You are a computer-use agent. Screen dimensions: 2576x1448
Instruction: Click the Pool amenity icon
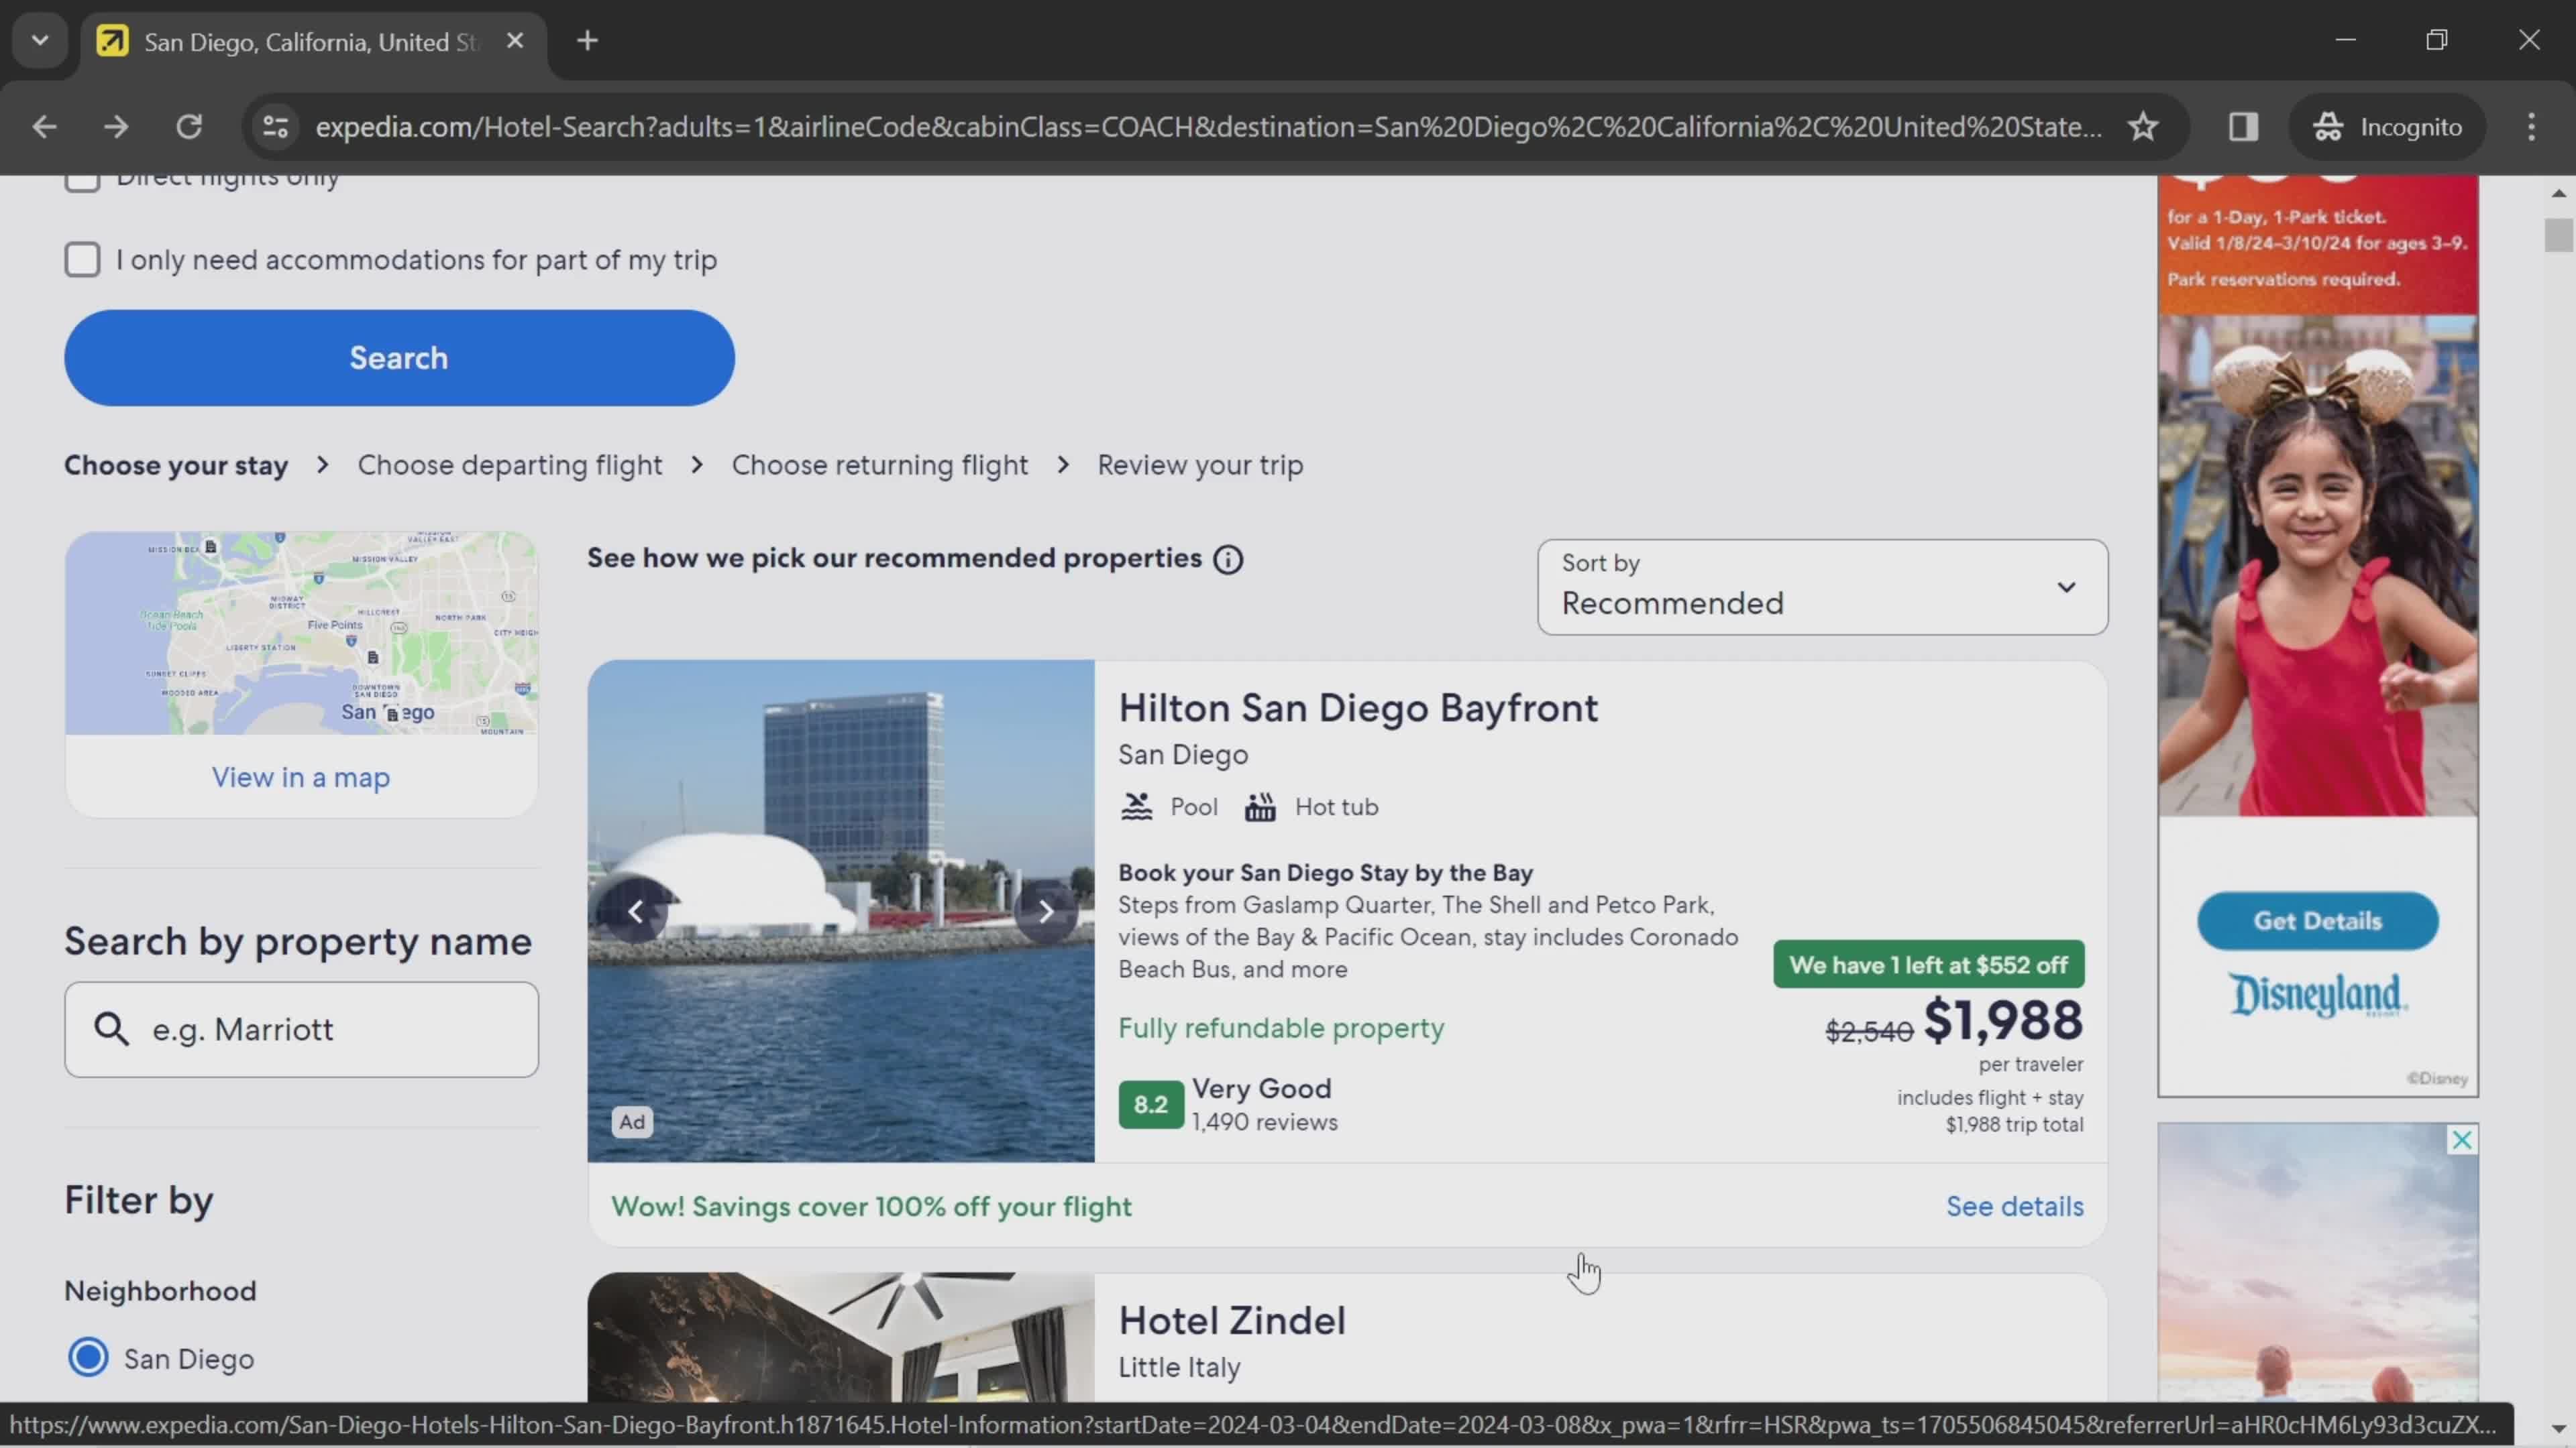(1136, 806)
